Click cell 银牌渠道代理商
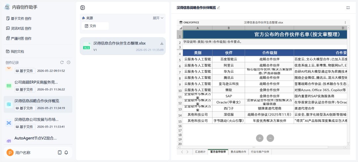Screen dimensions: 358x162 (269, 108)
